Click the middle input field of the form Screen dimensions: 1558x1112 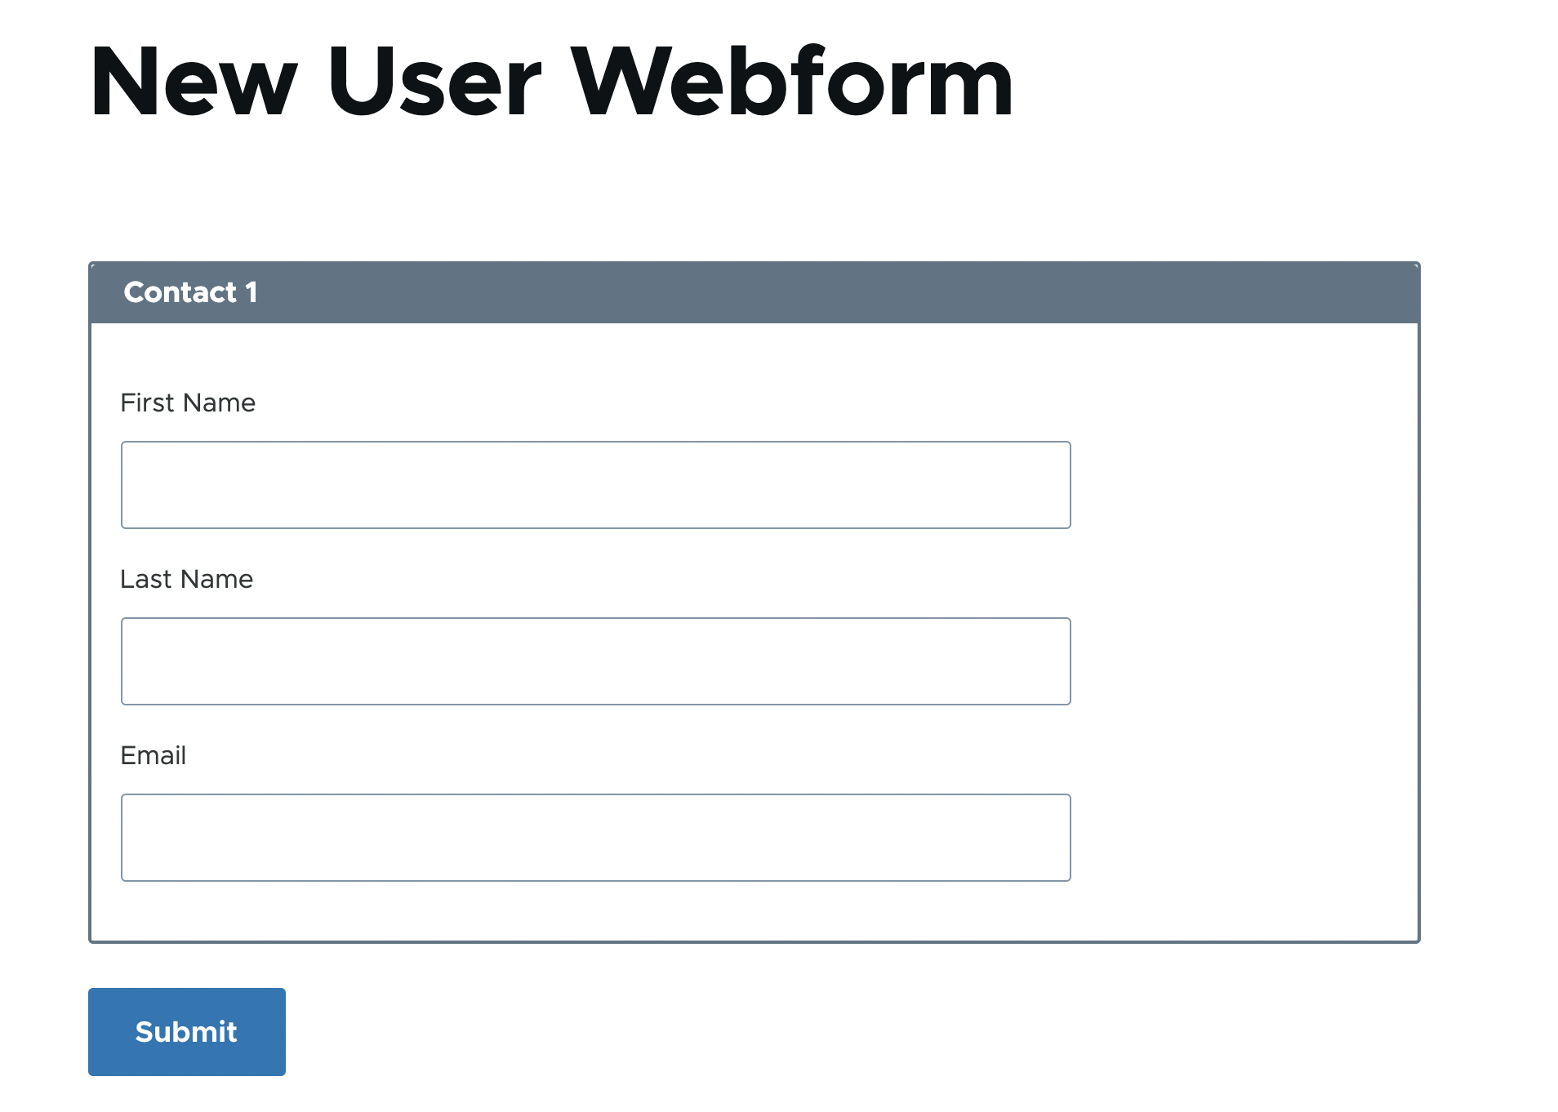tap(595, 661)
